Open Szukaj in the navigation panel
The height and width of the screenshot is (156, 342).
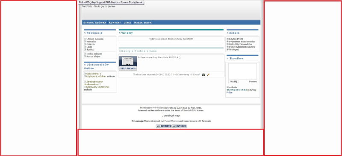[x=90, y=49]
